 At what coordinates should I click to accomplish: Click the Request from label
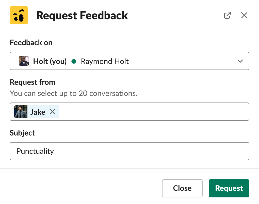[33, 82]
